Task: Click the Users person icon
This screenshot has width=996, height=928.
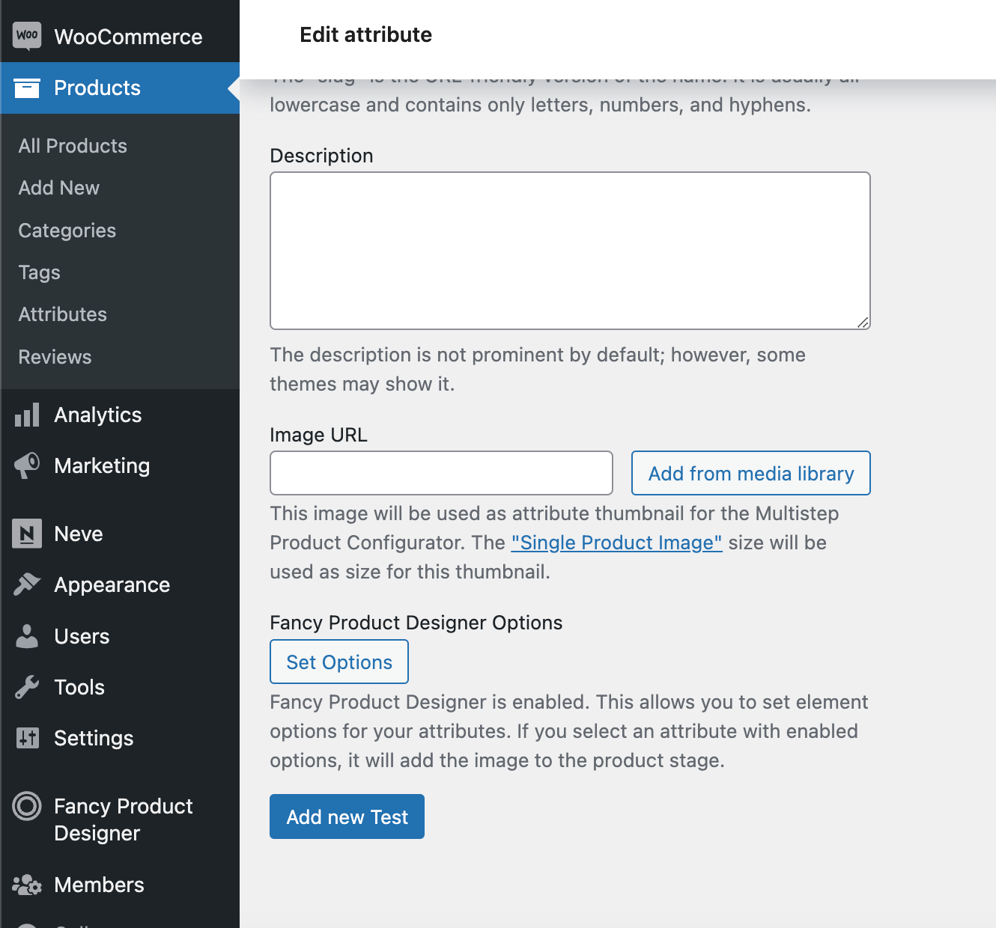Action: (x=27, y=636)
